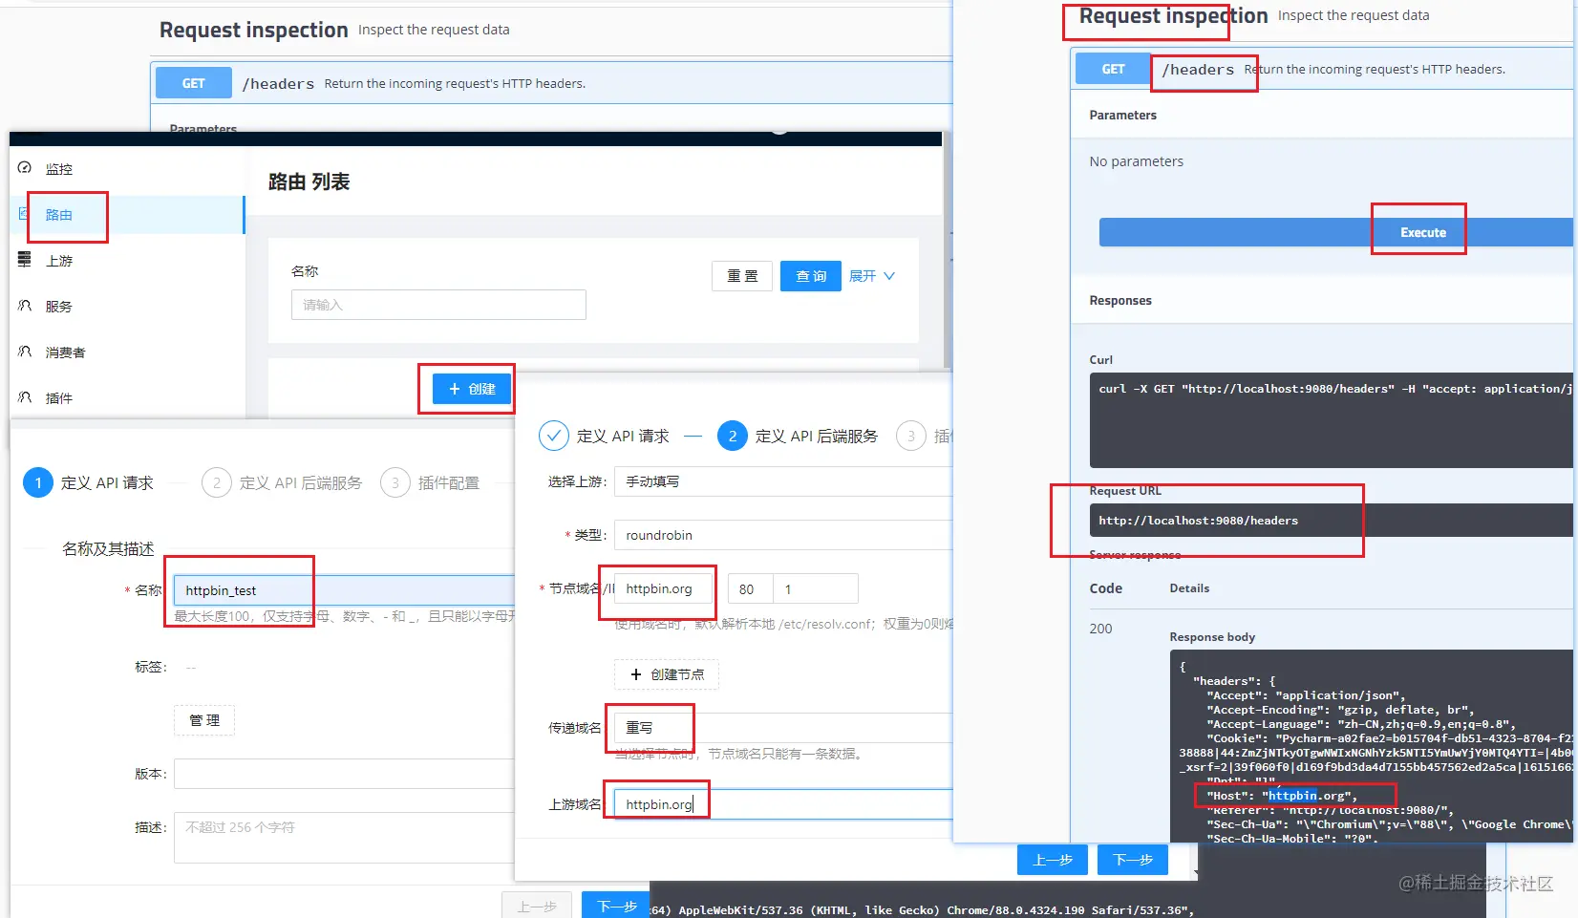The height and width of the screenshot is (918, 1578).
Task: Click the 路由 列表 page heading
Action: (x=309, y=181)
